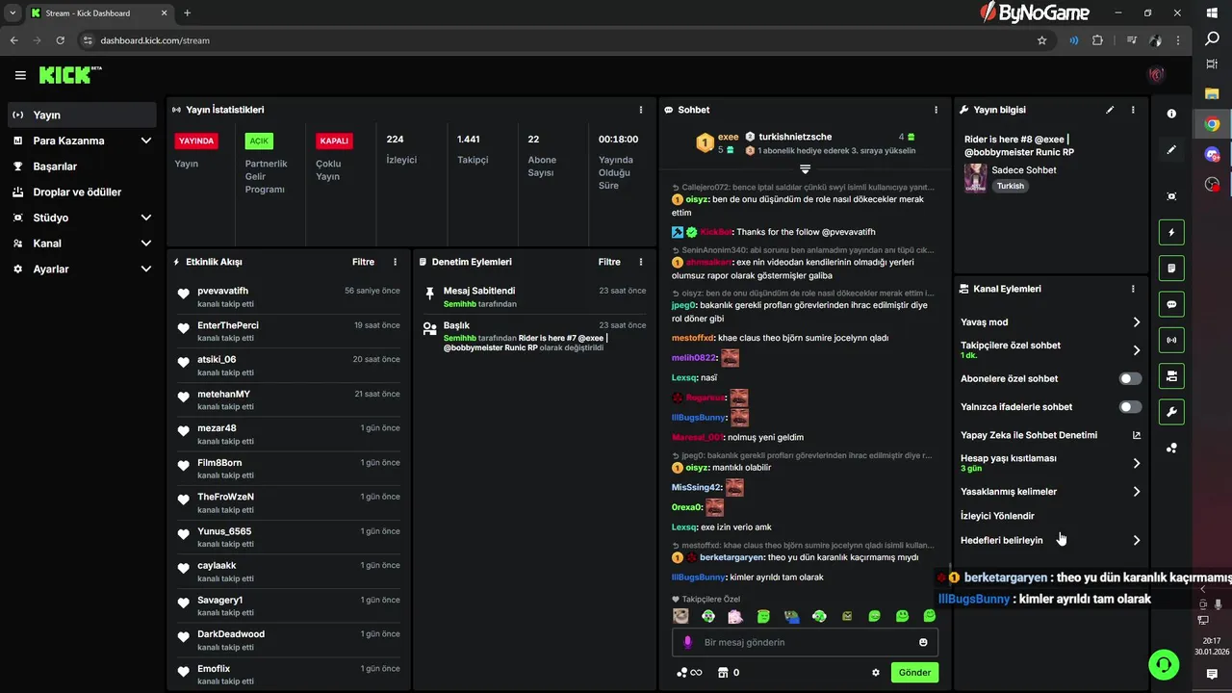1232x693 pixels.
Task: Open the Kanal Eylemleri three-dot menu
Action: point(1133,289)
